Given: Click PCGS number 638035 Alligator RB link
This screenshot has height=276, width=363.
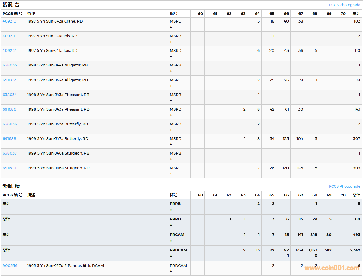Looking at the screenshot, I should (x=10, y=65).
